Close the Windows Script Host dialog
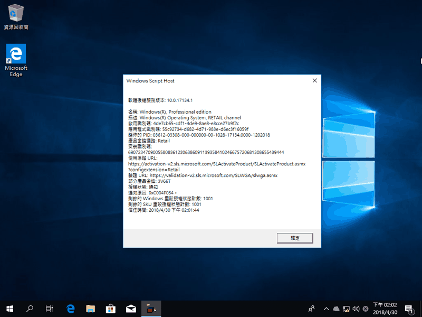 [314, 81]
